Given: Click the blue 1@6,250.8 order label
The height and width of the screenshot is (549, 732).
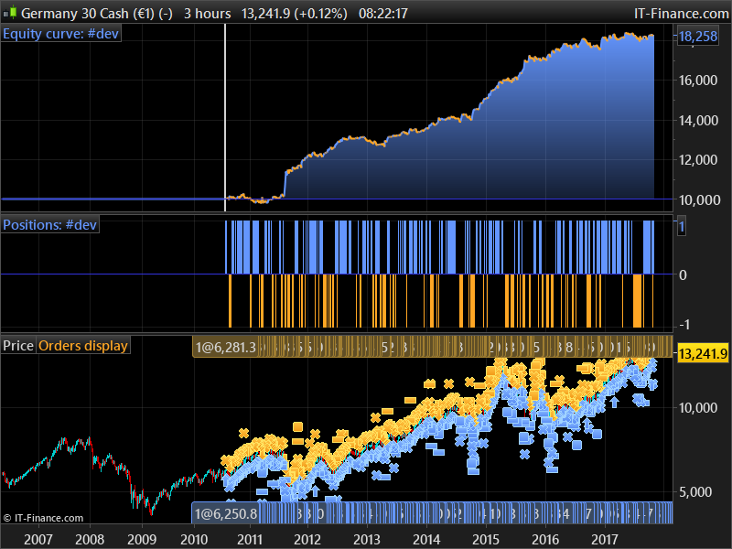Looking at the screenshot, I should tap(225, 513).
